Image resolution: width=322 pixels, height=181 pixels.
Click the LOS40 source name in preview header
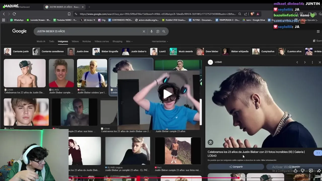coord(218,62)
